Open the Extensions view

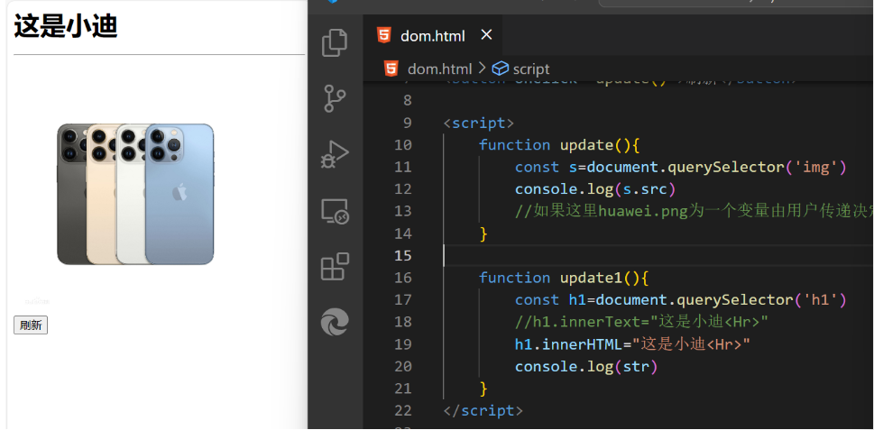click(335, 266)
